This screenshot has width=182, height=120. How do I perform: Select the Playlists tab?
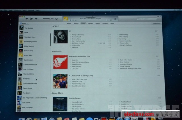pyautogui.click(x=105, y=23)
